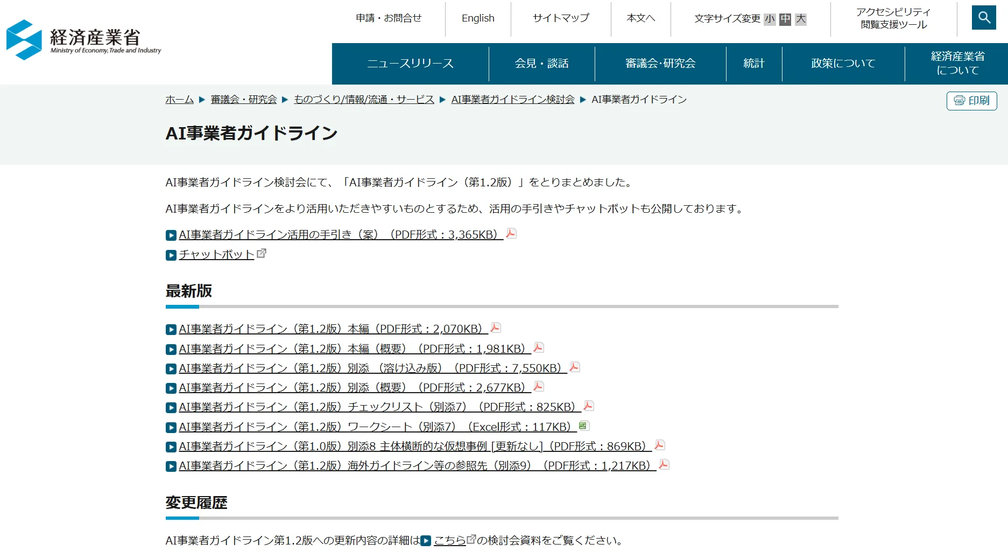The width and height of the screenshot is (1008, 551).
Task: Go to 申請・お問合せ page
Action: coord(389,18)
